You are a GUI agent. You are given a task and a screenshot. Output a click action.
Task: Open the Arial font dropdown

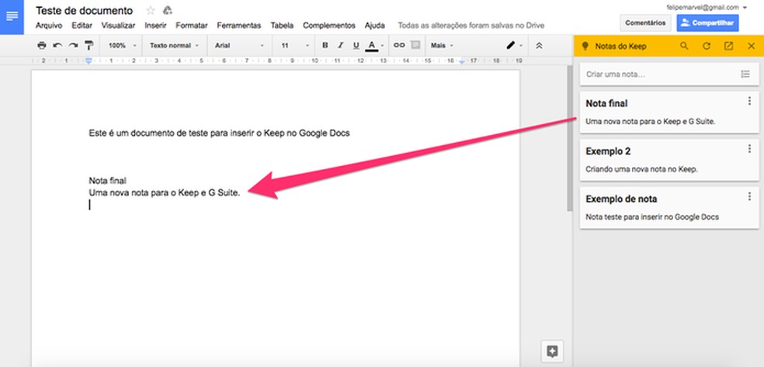click(x=239, y=45)
